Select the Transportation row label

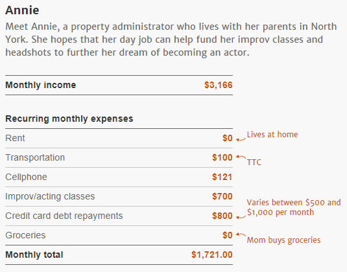point(35,157)
